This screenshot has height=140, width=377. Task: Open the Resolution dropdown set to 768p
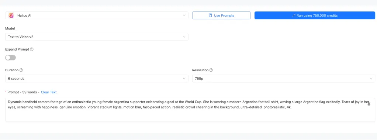click(283, 79)
